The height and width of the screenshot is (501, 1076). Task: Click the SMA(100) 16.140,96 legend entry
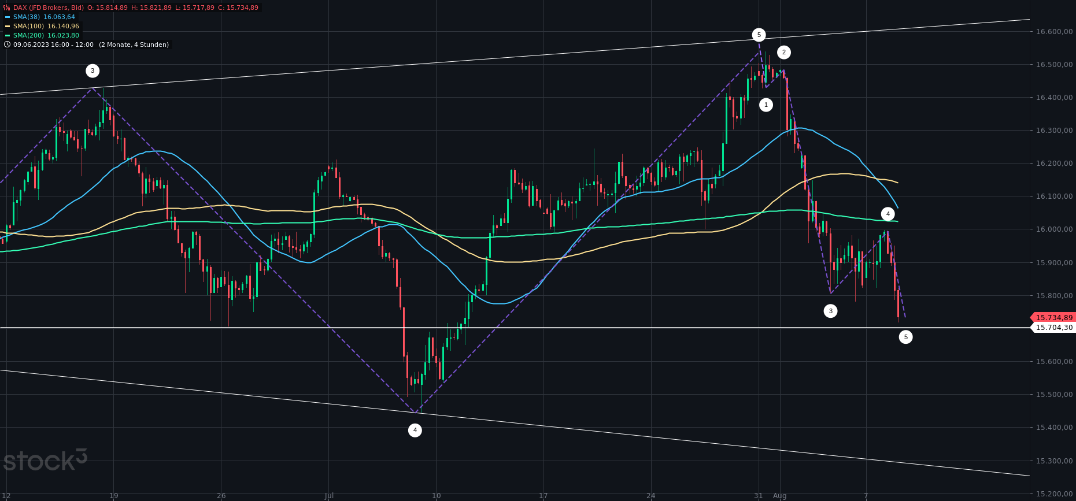pyautogui.click(x=46, y=26)
